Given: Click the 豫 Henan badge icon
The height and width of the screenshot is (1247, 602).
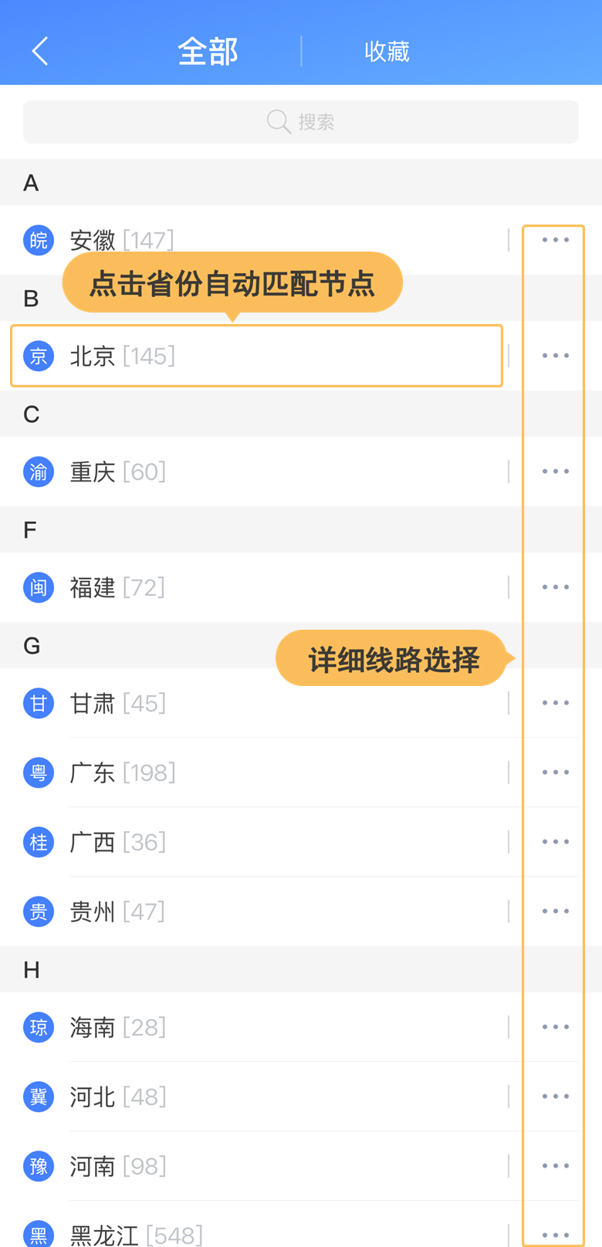Looking at the screenshot, I should (x=39, y=1166).
